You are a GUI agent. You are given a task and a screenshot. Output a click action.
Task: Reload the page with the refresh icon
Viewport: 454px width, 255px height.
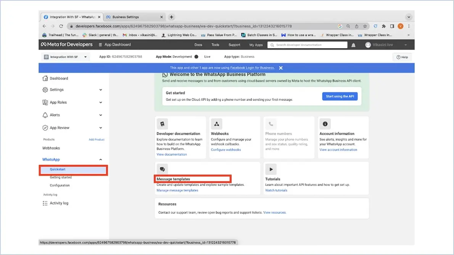61,26
